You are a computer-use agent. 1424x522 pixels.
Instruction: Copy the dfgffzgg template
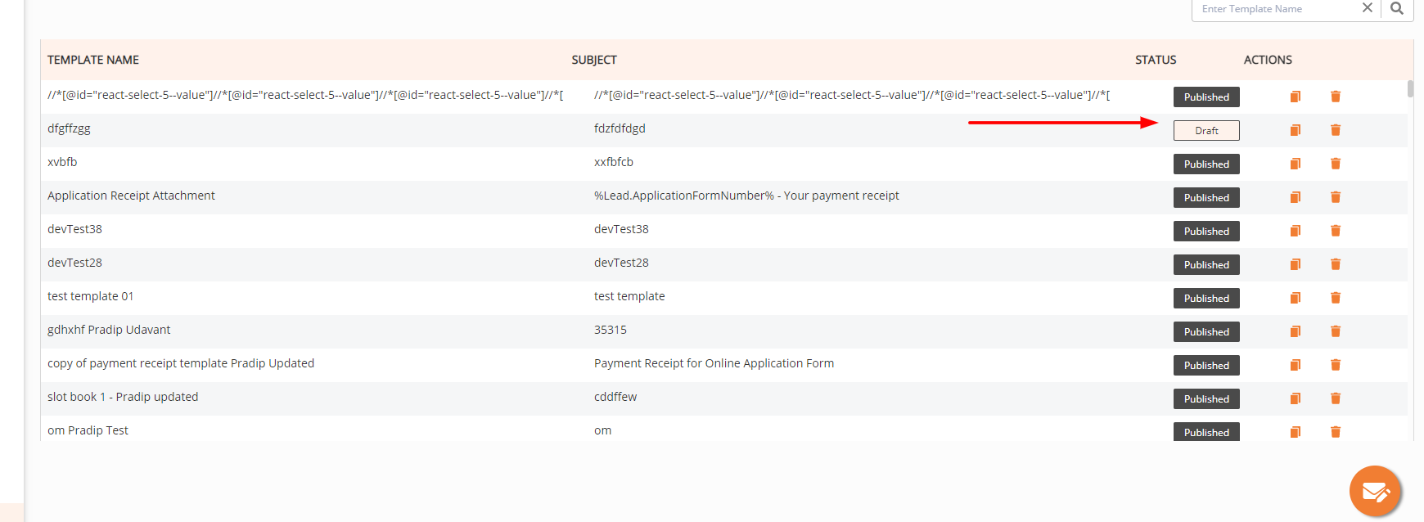(1296, 130)
